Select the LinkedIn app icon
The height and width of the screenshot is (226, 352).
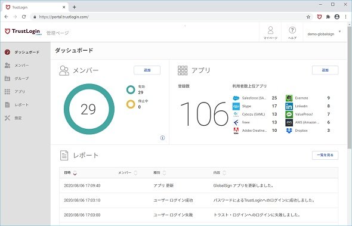pyautogui.click(x=289, y=106)
